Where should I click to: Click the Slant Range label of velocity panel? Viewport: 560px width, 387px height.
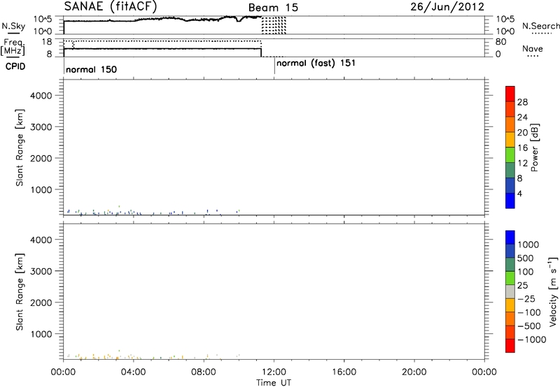tap(20, 292)
